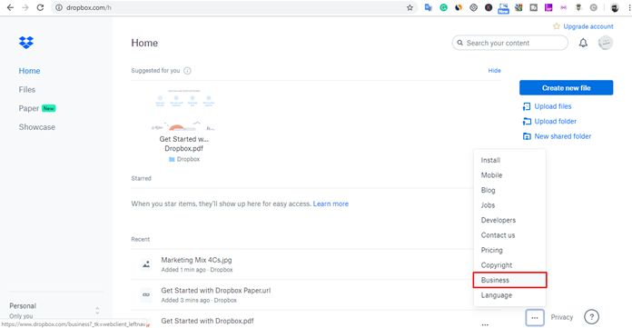Viewport: 632px width, 328px height.
Task: Bookmark the page with the star icon
Action: [x=410, y=7]
